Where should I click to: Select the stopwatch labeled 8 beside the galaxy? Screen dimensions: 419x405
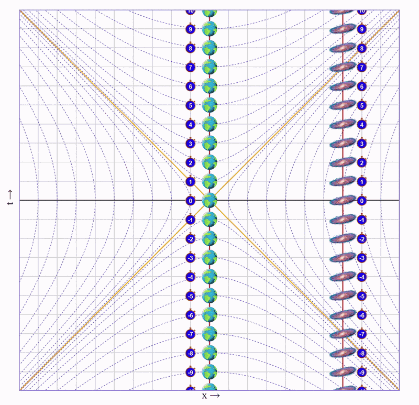[362, 48]
